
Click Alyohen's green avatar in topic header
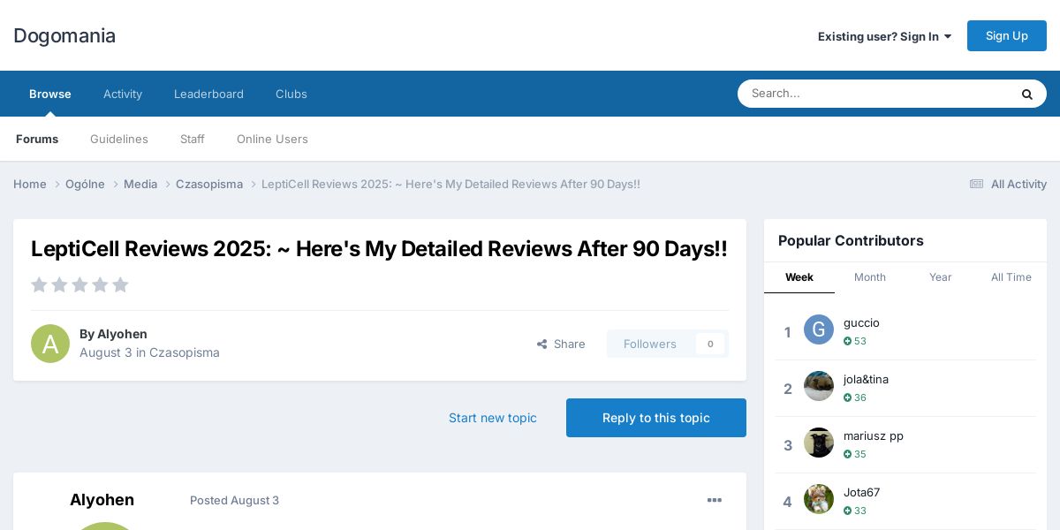coord(50,344)
